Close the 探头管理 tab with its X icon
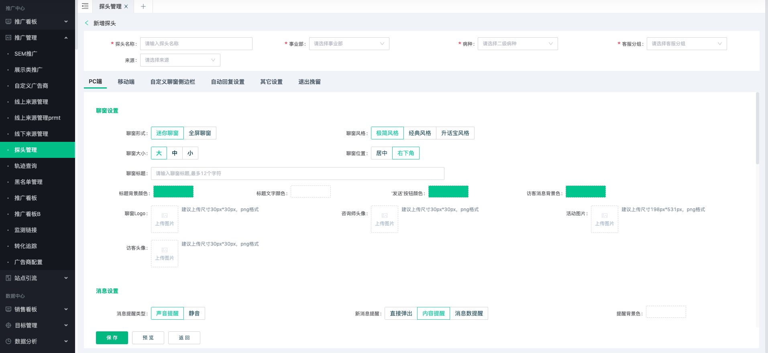This screenshot has height=353, width=768. click(126, 6)
